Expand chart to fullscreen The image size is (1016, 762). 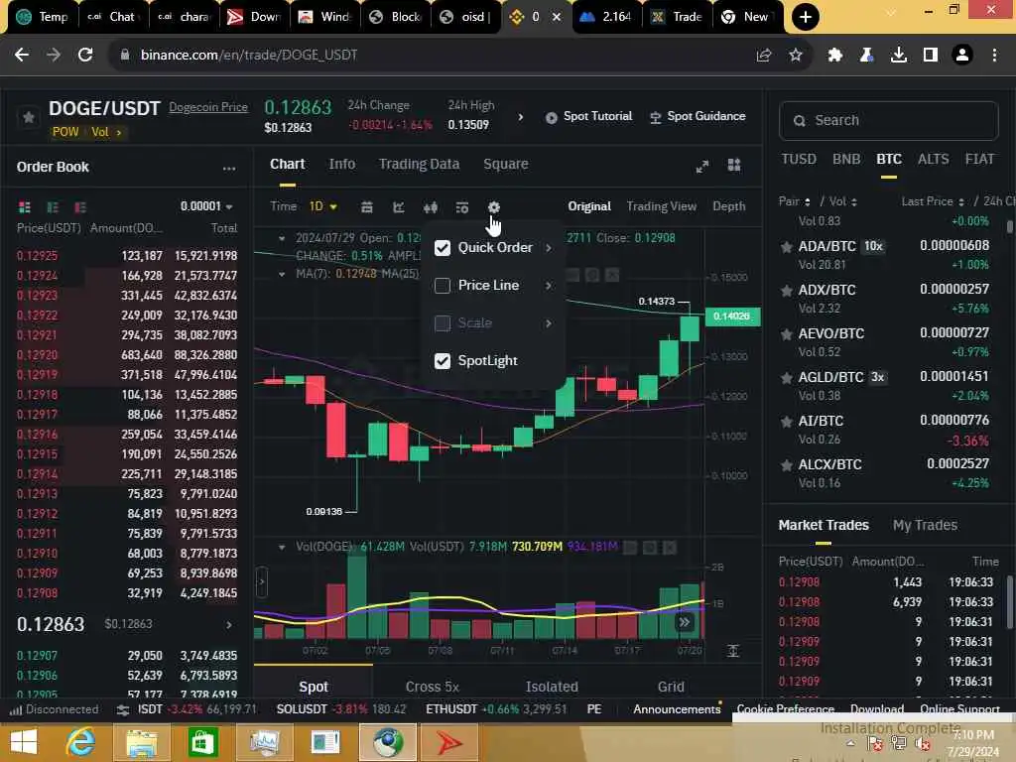(702, 166)
